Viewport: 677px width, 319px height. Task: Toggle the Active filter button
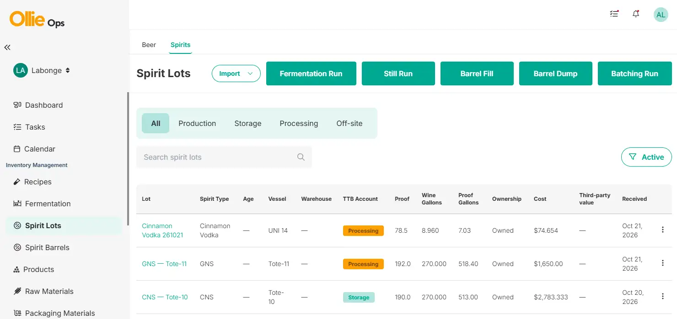[x=646, y=157]
